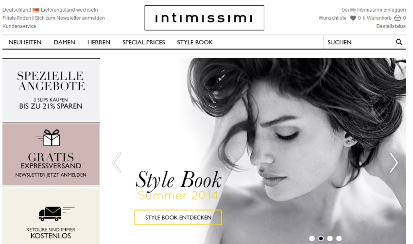This screenshot has width=413, height=244.
Task: Click the Lieferungsland wechseln link
Action: tap(69, 10)
